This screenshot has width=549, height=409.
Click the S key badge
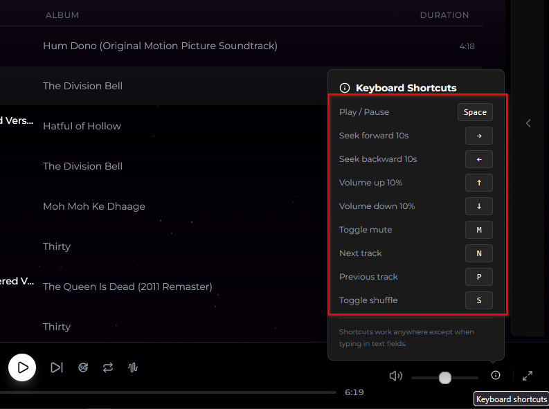479,300
